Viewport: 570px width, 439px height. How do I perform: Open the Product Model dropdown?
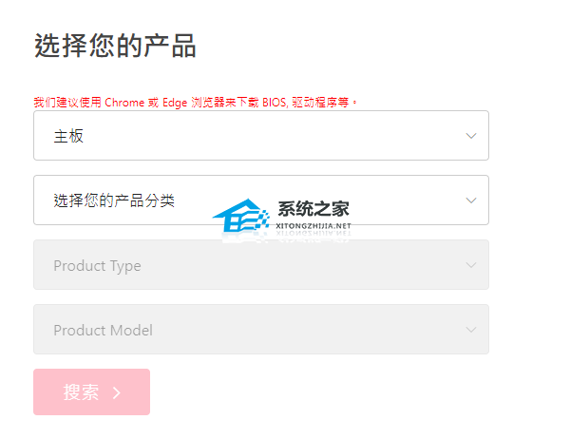click(260, 330)
